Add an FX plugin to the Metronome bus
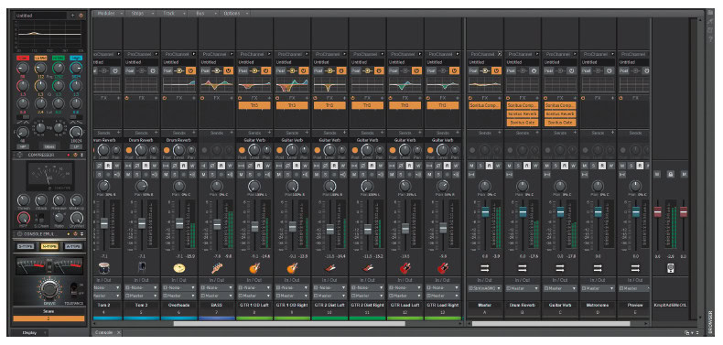This screenshot has height=345, width=723. [612, 98]
